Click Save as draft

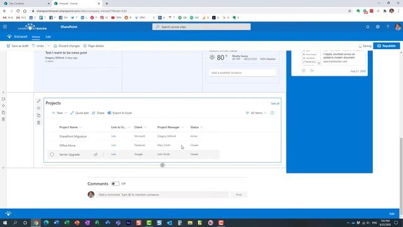click(x=18, y=46)
